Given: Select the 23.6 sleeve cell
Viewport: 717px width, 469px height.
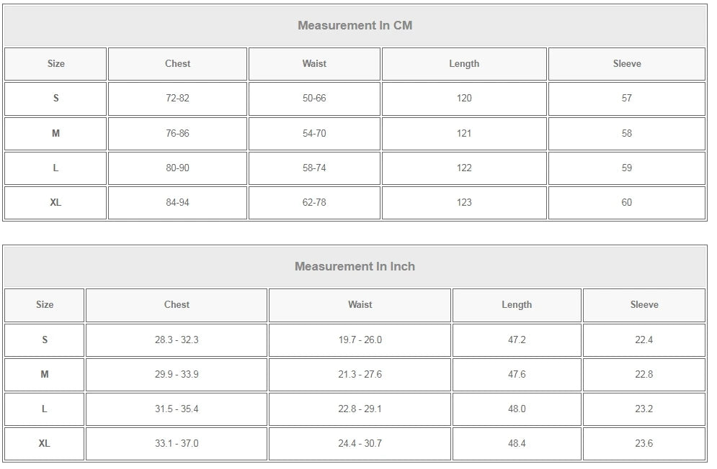Looking at the screenshot, I should click(x=643, y=444).
